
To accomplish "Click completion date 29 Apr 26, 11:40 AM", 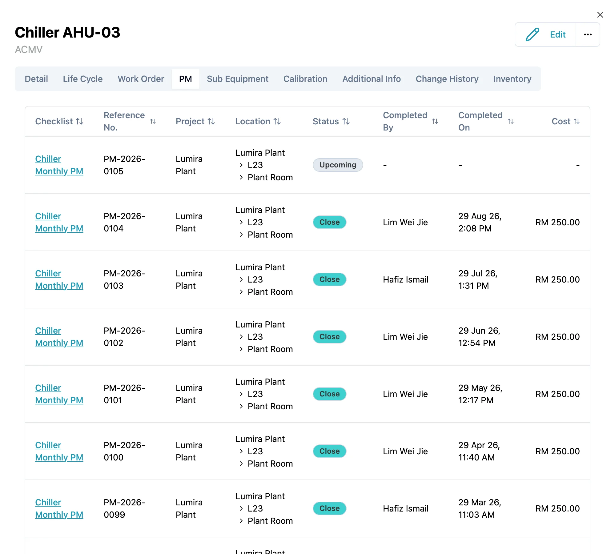I will (x=479, y=451).
